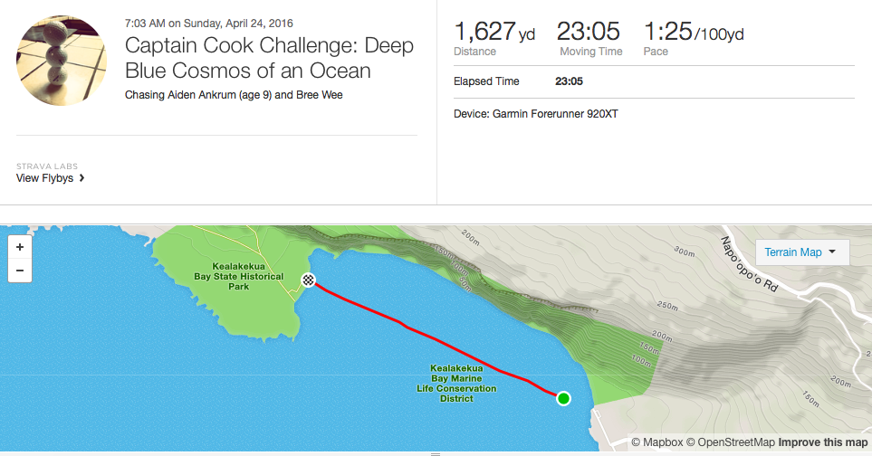The width and height of the screenshot is (872, 456).
Task: Open the OpenStreetMap attribution link
Action: [730, 442]
